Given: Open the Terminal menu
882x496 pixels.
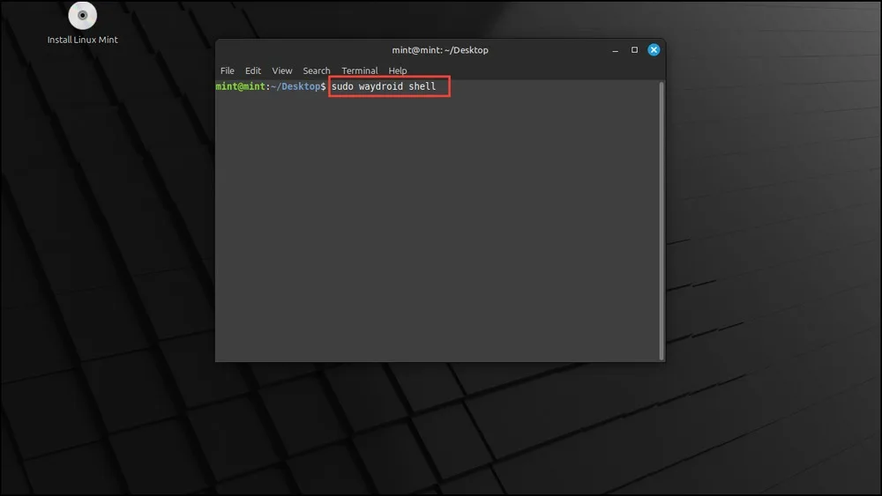Looking at the screenshot, I should 360,70.
